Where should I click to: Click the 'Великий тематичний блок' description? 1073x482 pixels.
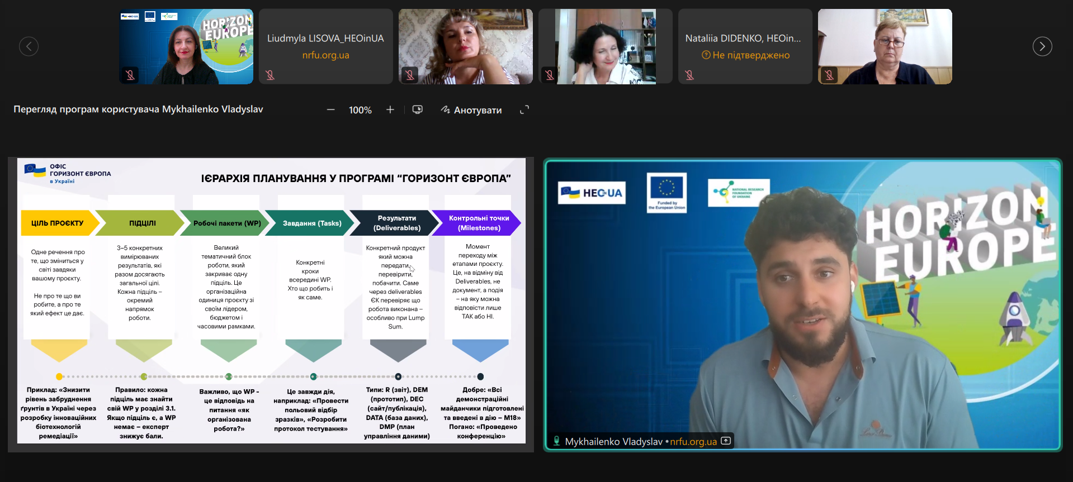pyautogui.click(x=226, y=287)
